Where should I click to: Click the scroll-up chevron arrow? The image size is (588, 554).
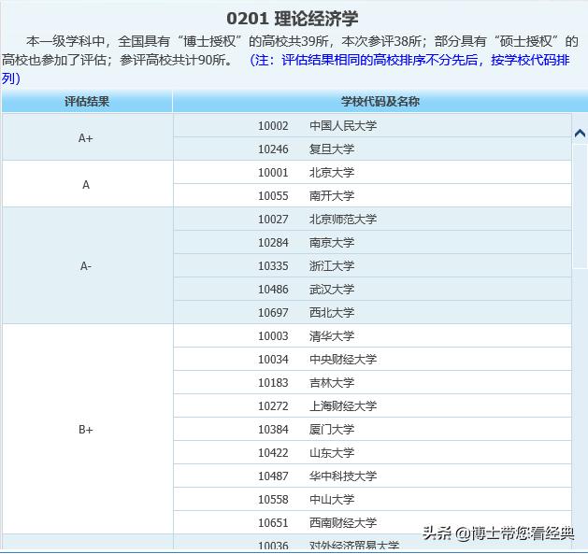(580, 133)
